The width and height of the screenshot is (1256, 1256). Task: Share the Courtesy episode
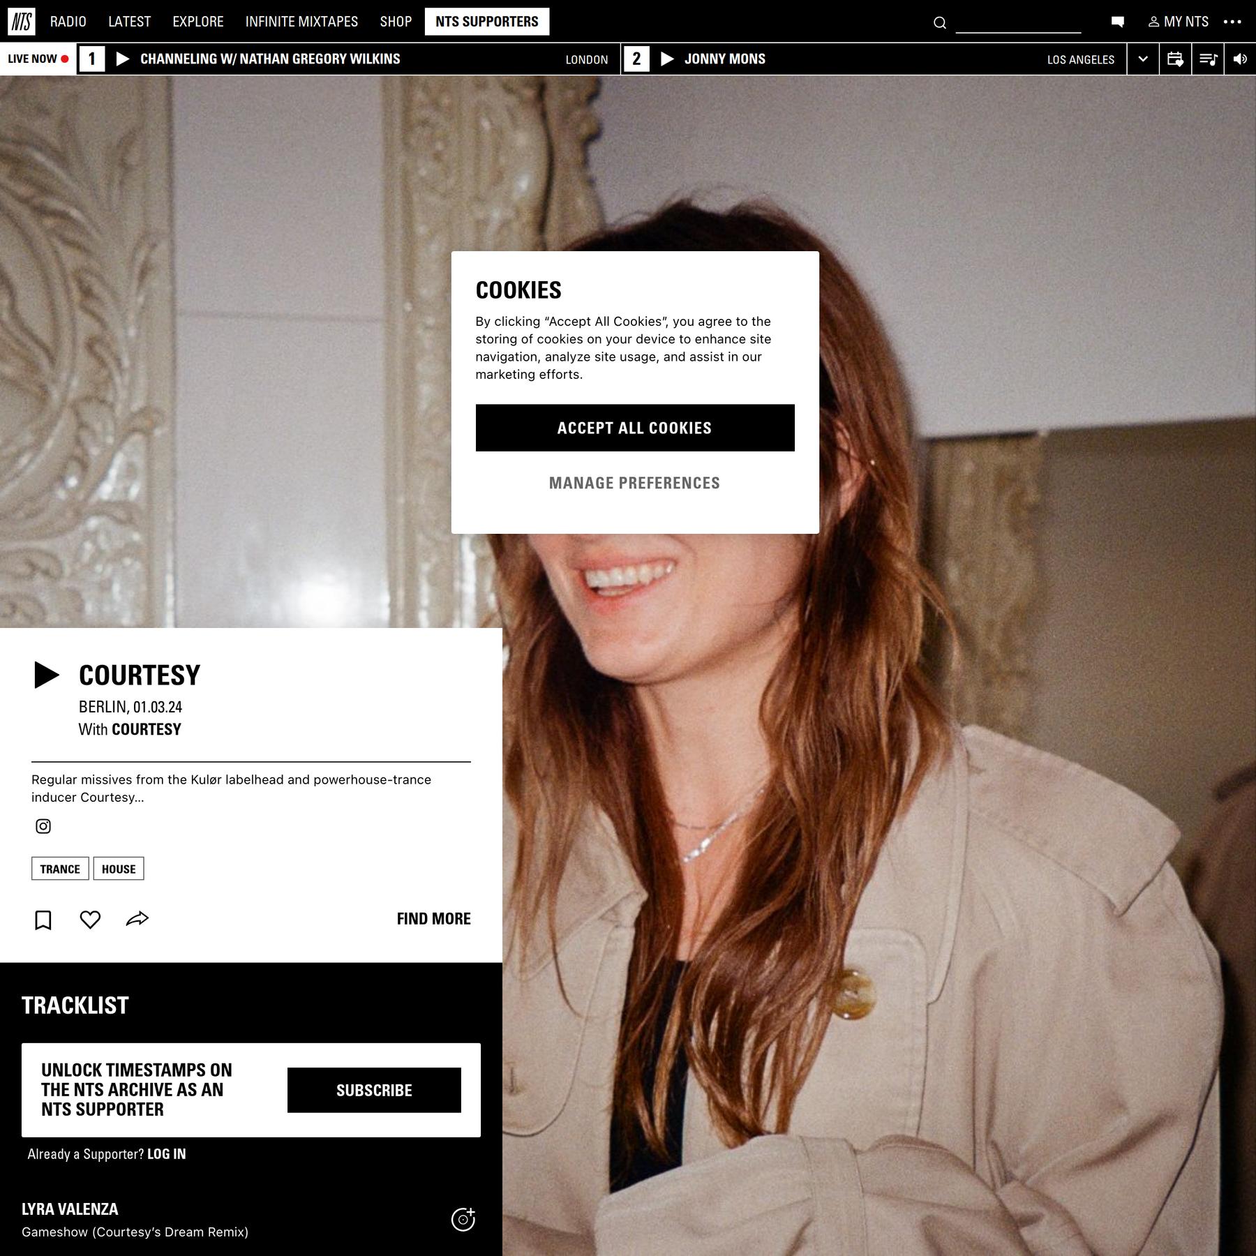click(137, 919)
